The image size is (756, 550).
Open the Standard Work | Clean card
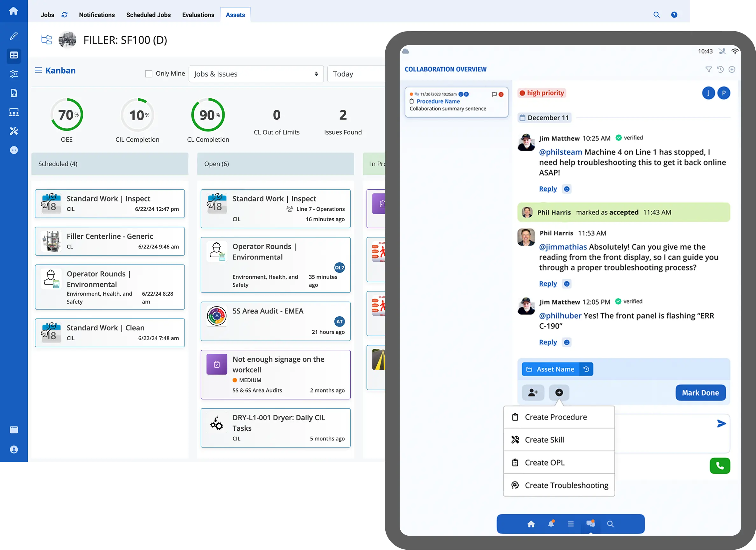(x=110, y=333)
